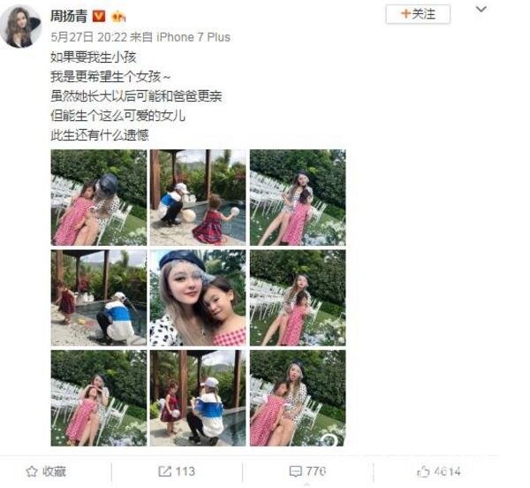
Task: Click the orange V verified badge
Action: (x=99, y=16)
